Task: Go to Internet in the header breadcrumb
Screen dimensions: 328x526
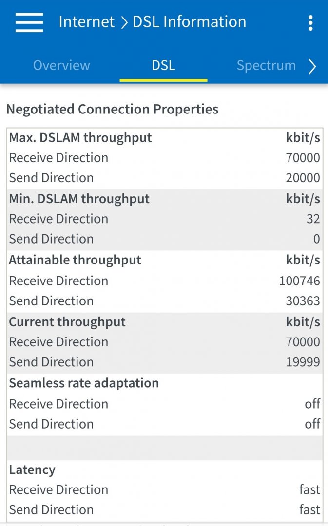Action: (86, 22)
